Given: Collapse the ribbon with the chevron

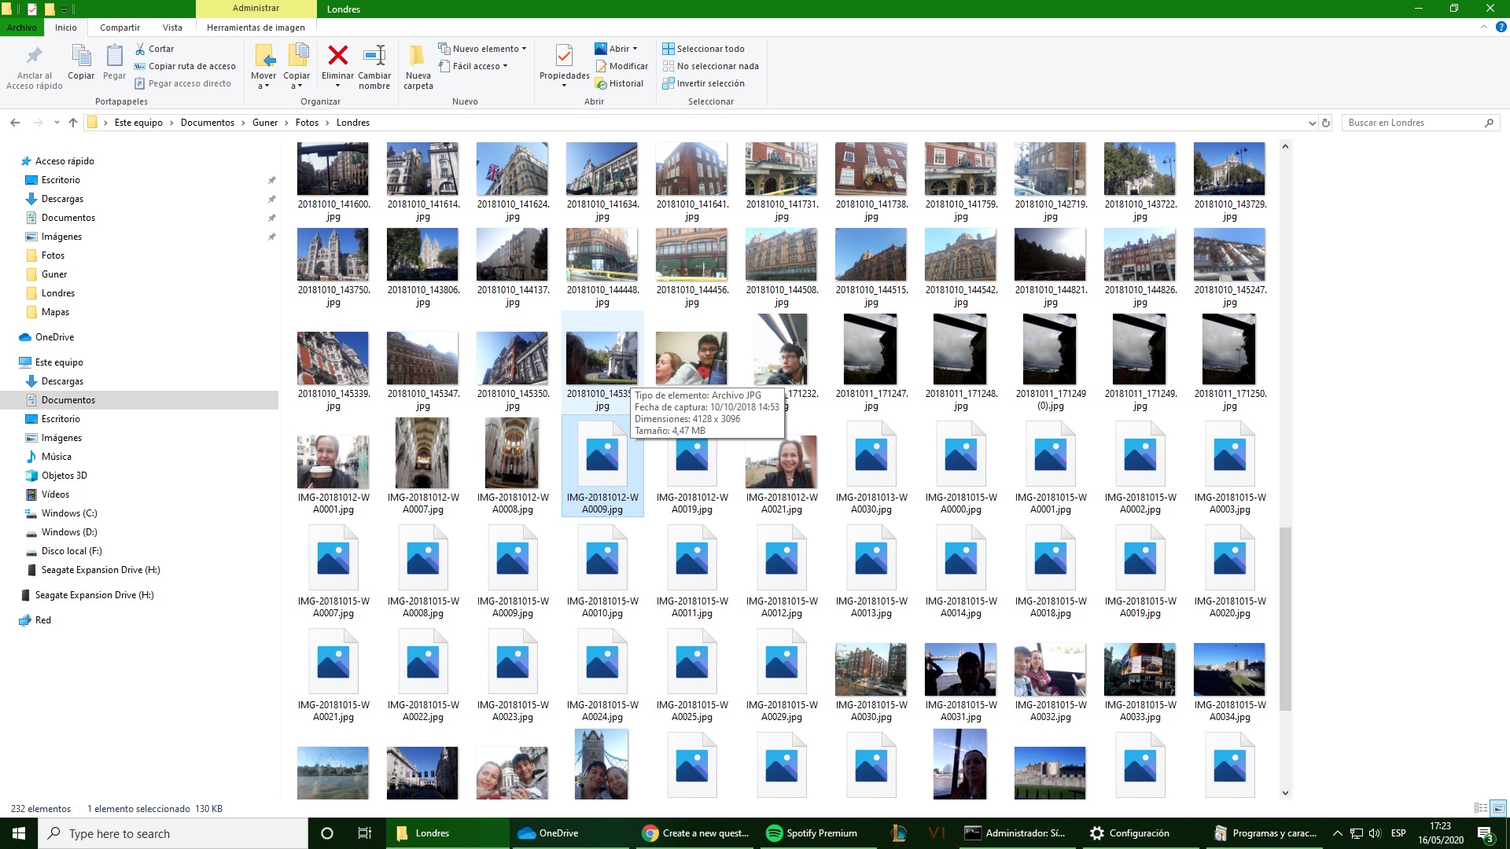Looking at the screenshot, I should tap(1483, 27).
